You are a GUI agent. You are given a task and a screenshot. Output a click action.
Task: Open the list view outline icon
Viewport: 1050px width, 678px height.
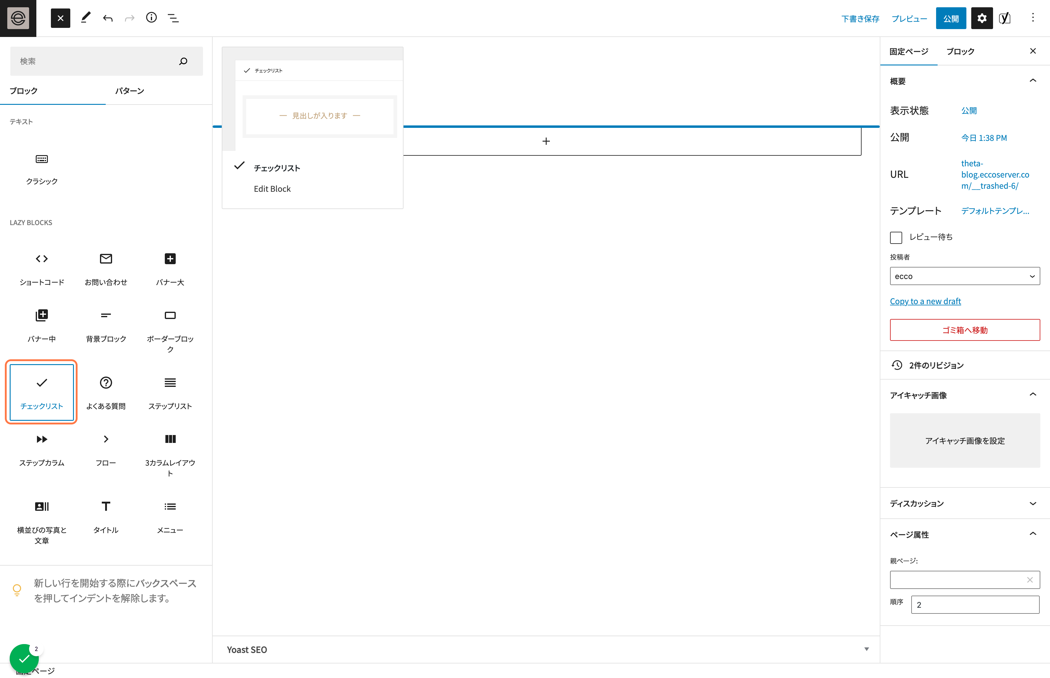pos(173,18)
